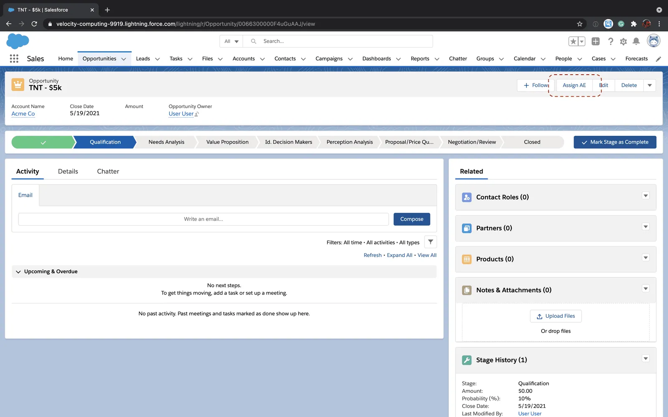This screenshot has width=668, height=417.
Task: Click the Follow button
Action: [536, 85]
